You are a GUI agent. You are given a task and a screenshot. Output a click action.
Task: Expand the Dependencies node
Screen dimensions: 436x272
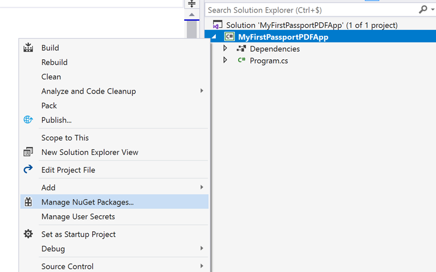pyautogui.click(x=225, y=48)
